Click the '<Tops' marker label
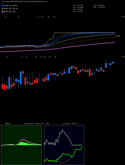The image size is (125, 165). [x=123, y=17]
